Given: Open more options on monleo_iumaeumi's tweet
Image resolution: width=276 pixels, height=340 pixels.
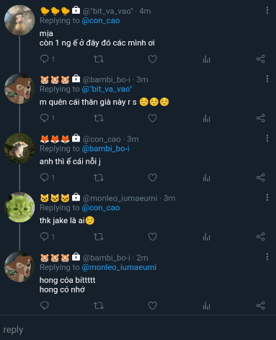Looking at the screenshot, I should coord(267,197).
